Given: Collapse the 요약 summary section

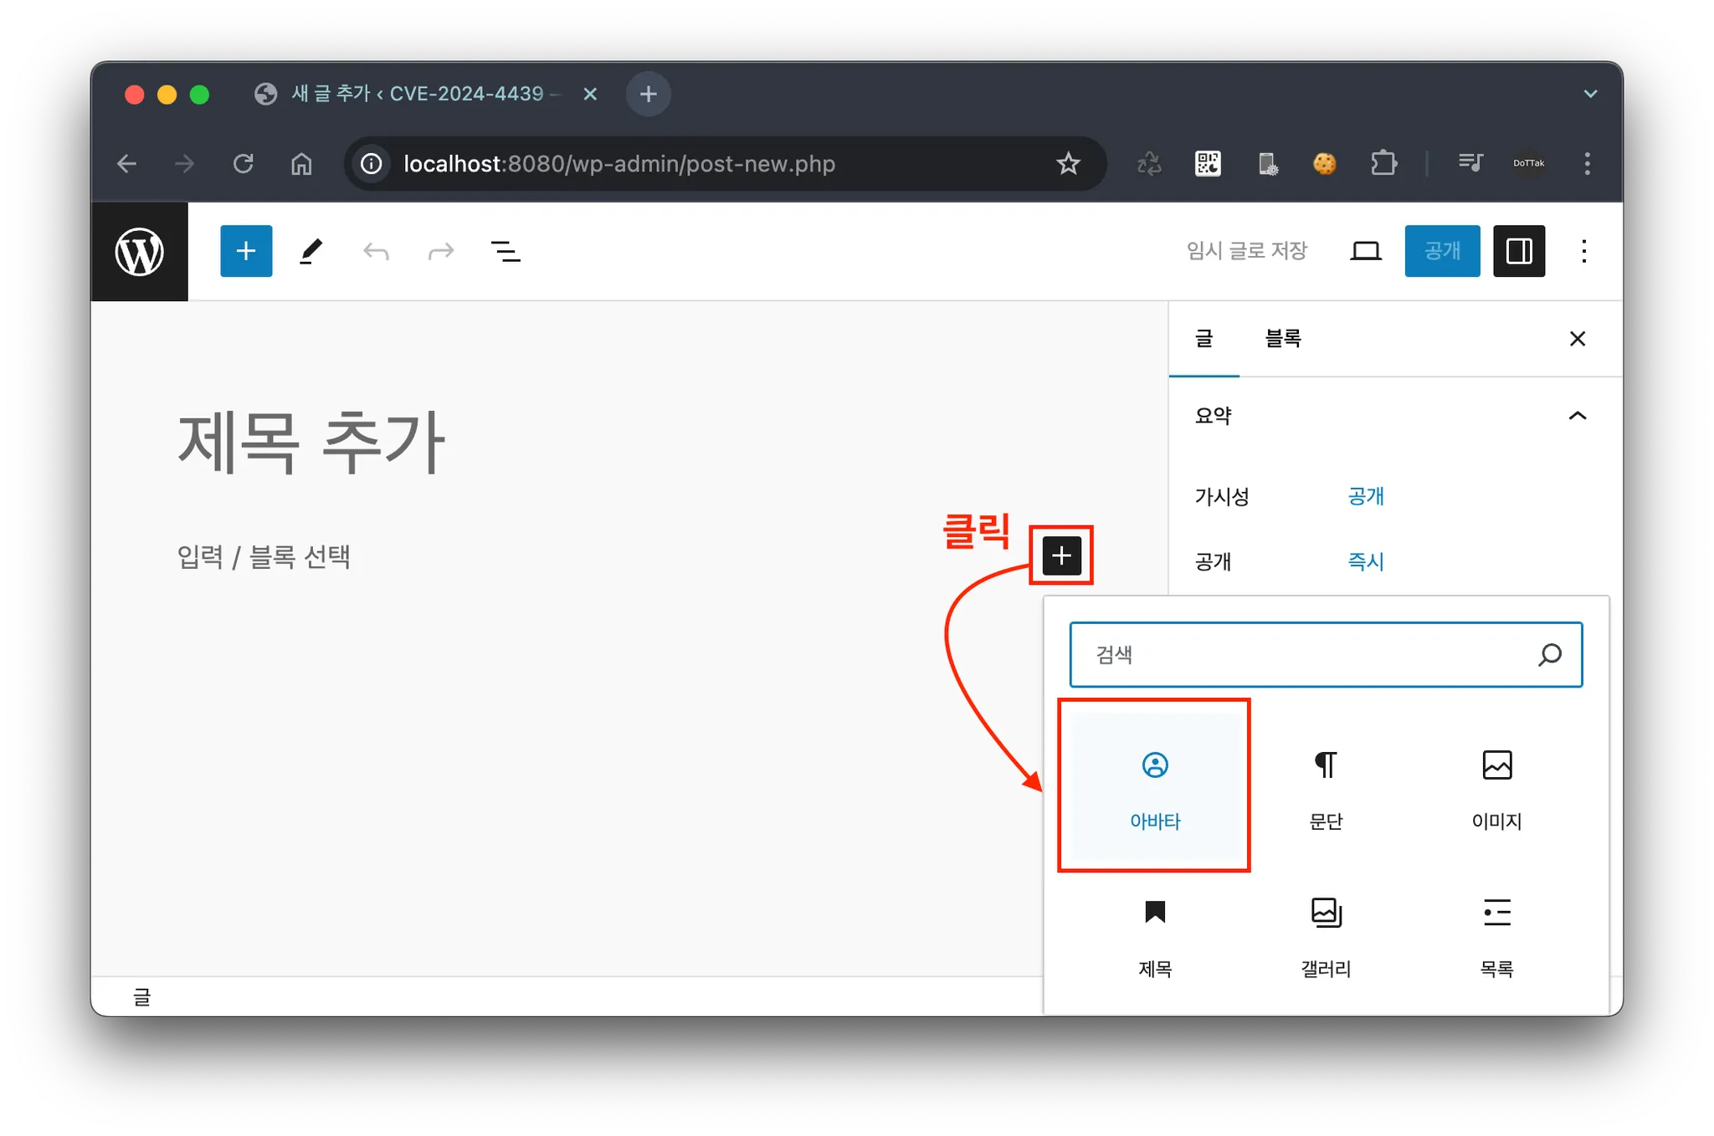Looking at the screenshot, I should coord(1577,416).
